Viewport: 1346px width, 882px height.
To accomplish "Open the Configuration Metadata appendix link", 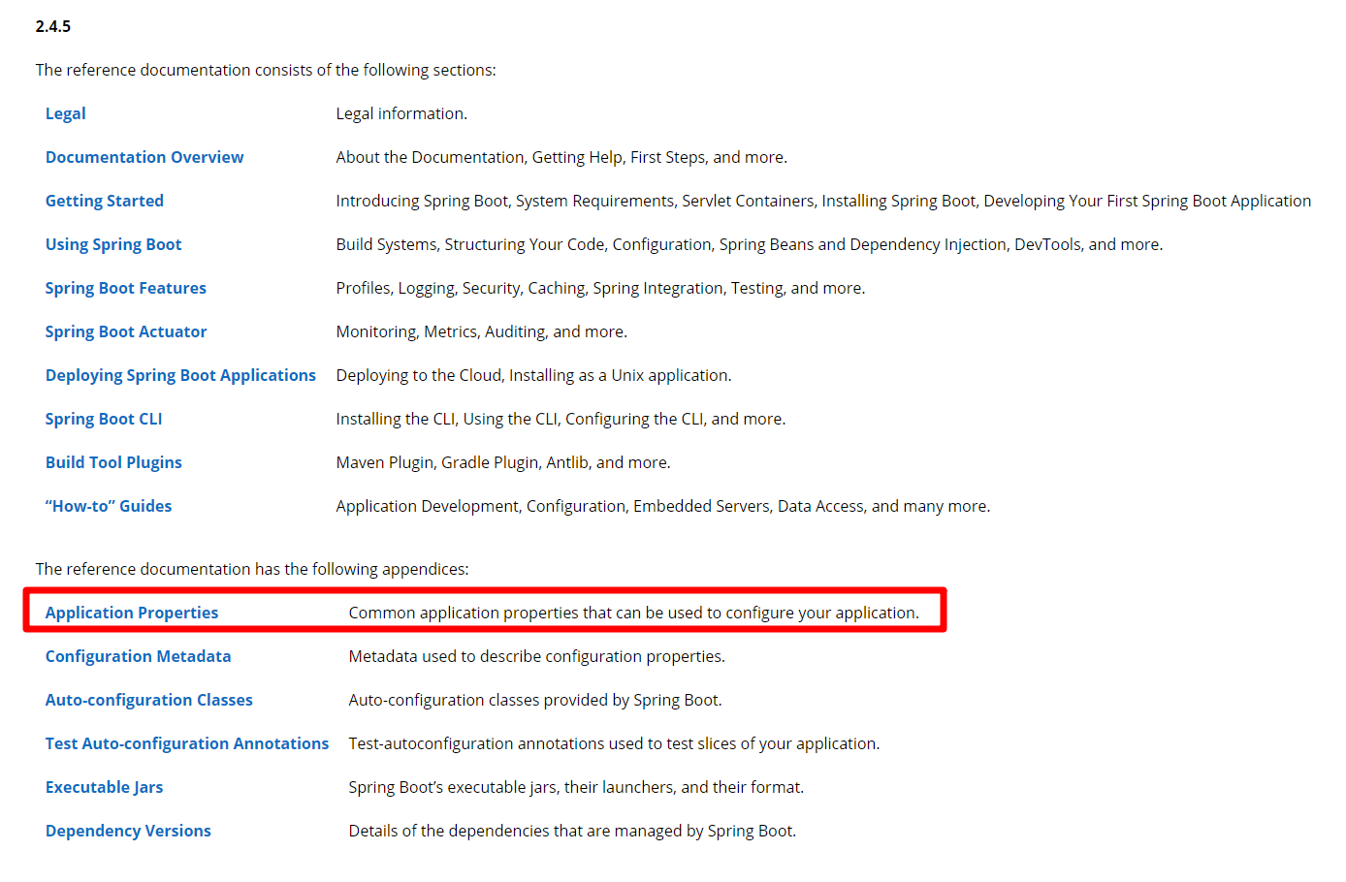I will 139,656.
